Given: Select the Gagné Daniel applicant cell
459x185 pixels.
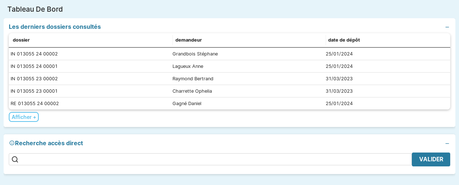Looking at the screenshot, I should [187, 104].
